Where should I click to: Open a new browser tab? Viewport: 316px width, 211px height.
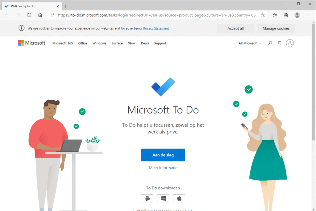pos(66,6)
